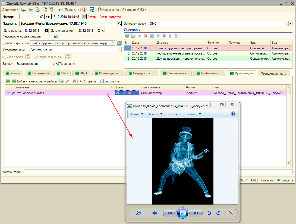Click Добавить несколько файлов button
This screenshot has height=224, width=296.
click(x=37, y=81)
